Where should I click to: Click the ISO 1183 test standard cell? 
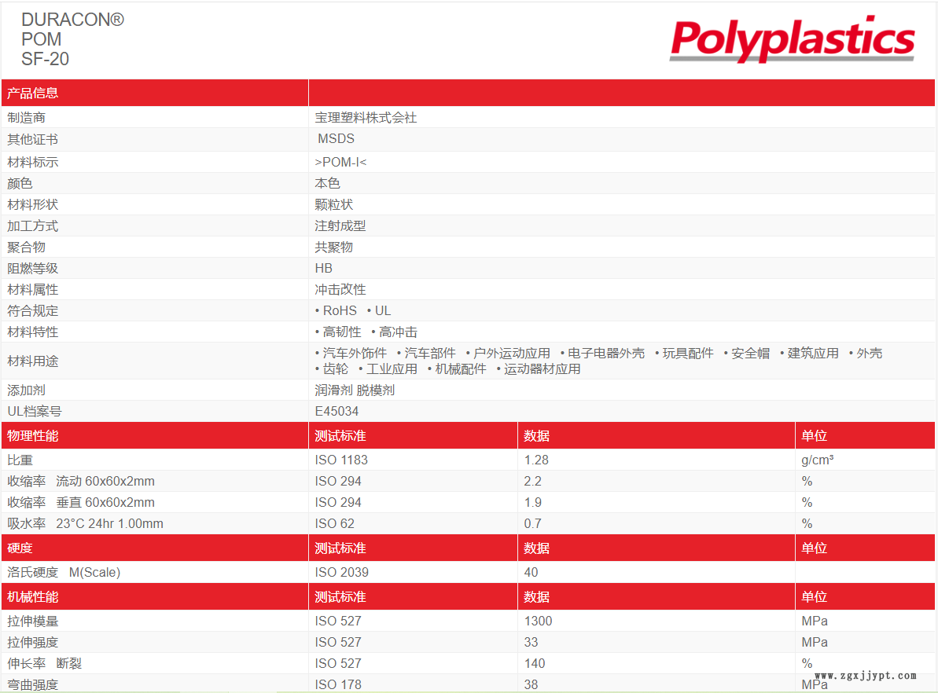click(x=341, y=460)
